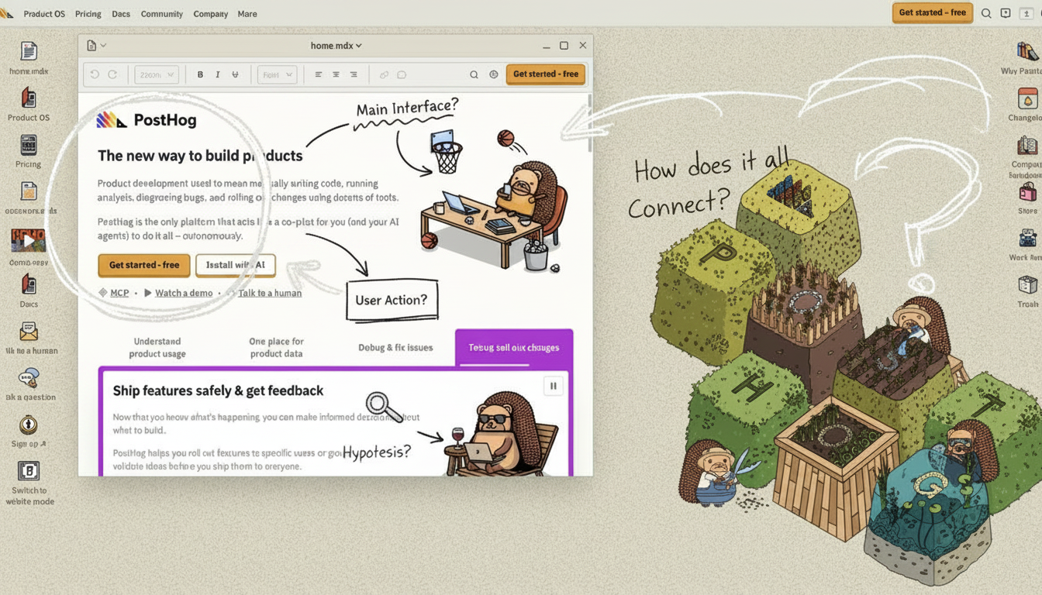Toggle strikethrough formatting in the toolbar
1042x595 pixels.
coord(235,74)
